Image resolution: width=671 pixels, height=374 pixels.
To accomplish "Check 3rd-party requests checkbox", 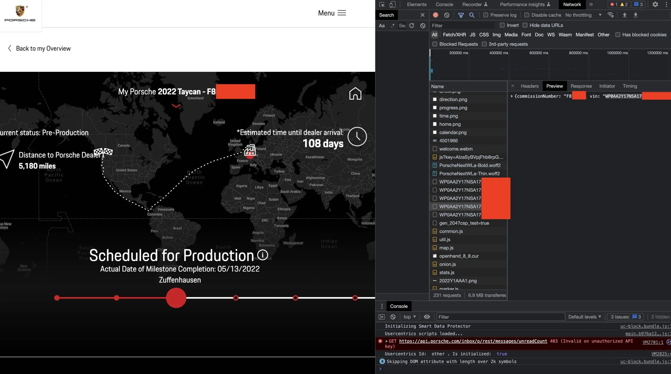I will coord(484,44).
